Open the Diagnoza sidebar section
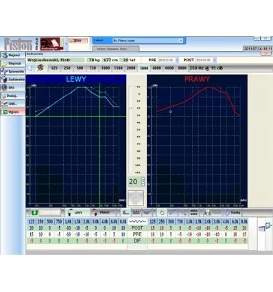The height and width of the screenshot is (292, 273). point(13,63)
